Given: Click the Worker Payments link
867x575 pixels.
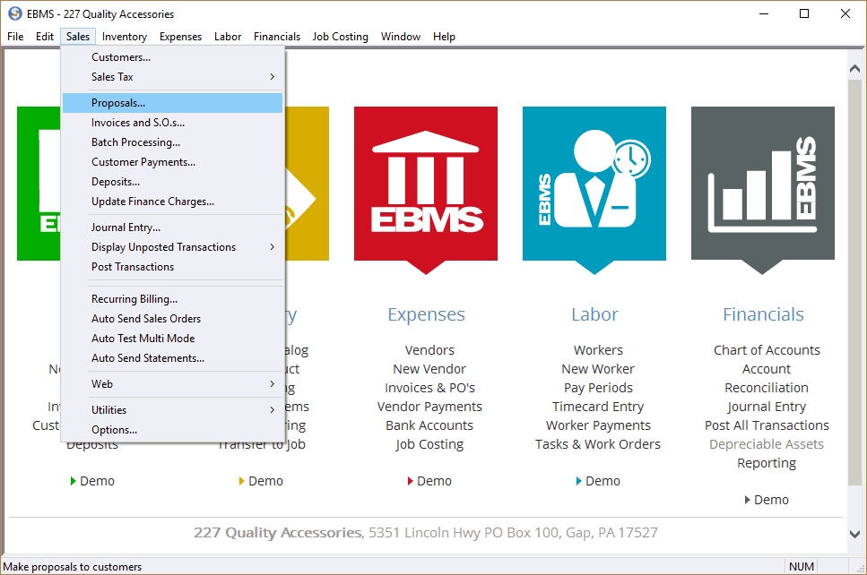Looking at the screenshot, I should pos(598,425).
